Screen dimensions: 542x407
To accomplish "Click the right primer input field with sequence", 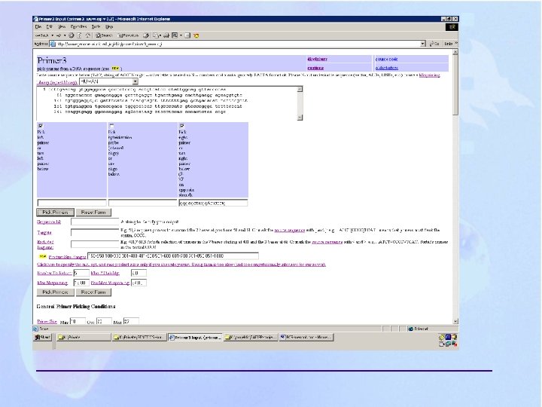I will point(213,203).
